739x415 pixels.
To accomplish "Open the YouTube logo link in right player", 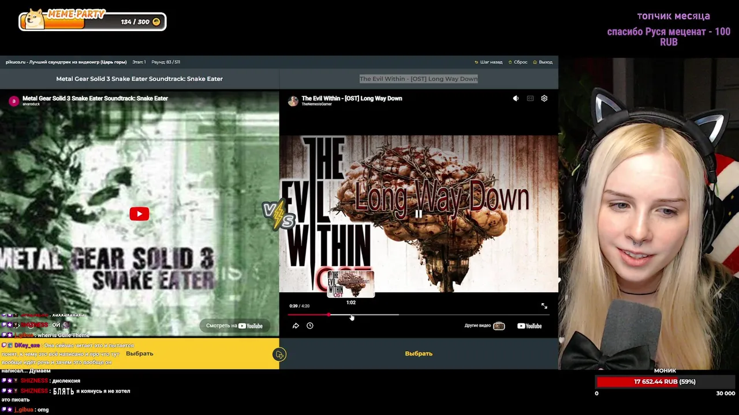I will (x=529, y=326).
